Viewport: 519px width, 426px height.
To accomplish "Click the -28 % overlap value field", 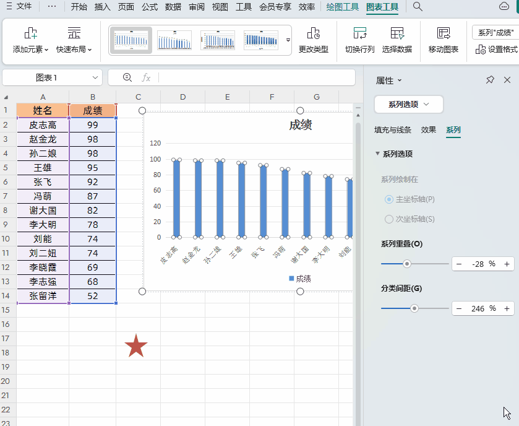I will point(483,264).
